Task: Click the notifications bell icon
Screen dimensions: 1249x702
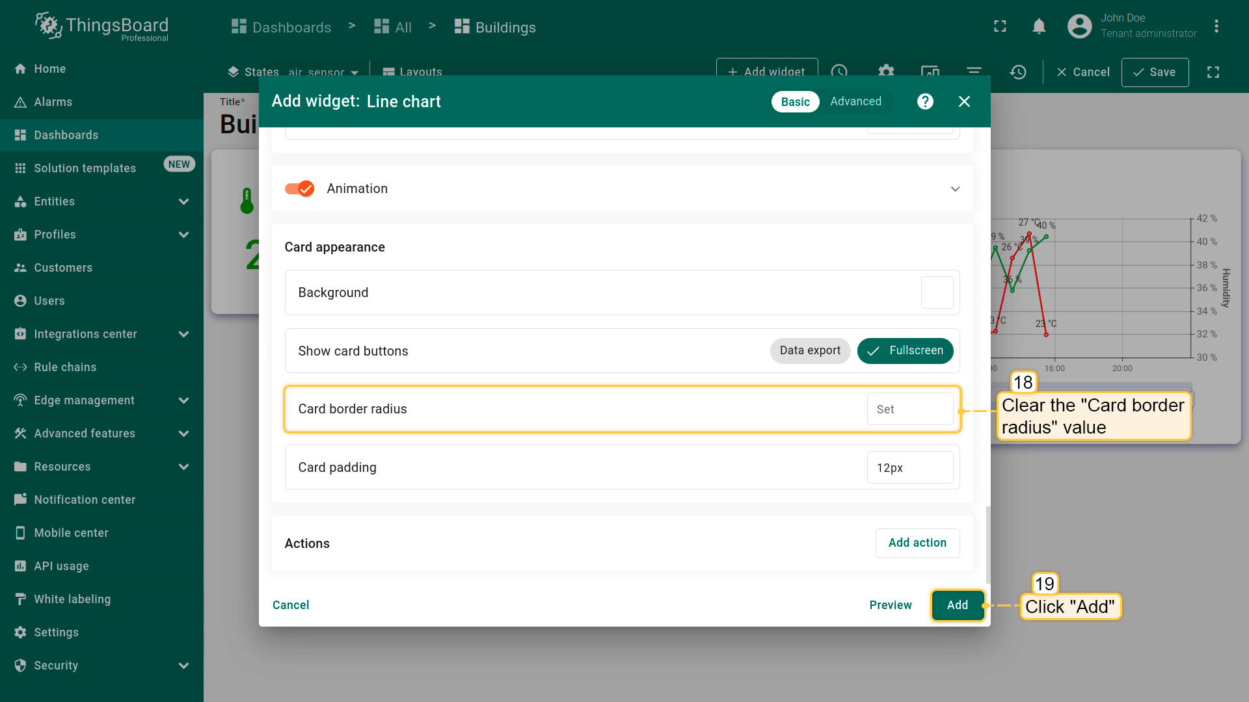Action: tap(1039, 27)
